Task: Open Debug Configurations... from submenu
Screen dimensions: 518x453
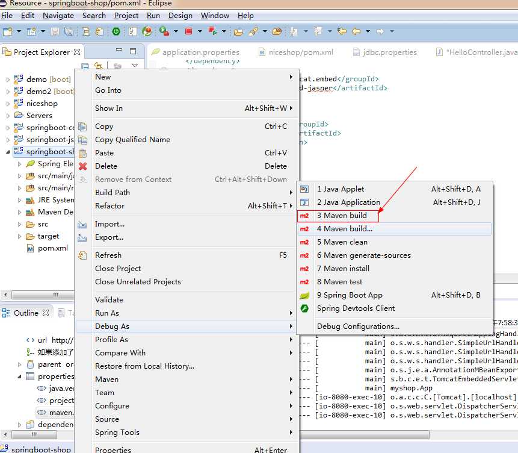Action: (395, 326)
